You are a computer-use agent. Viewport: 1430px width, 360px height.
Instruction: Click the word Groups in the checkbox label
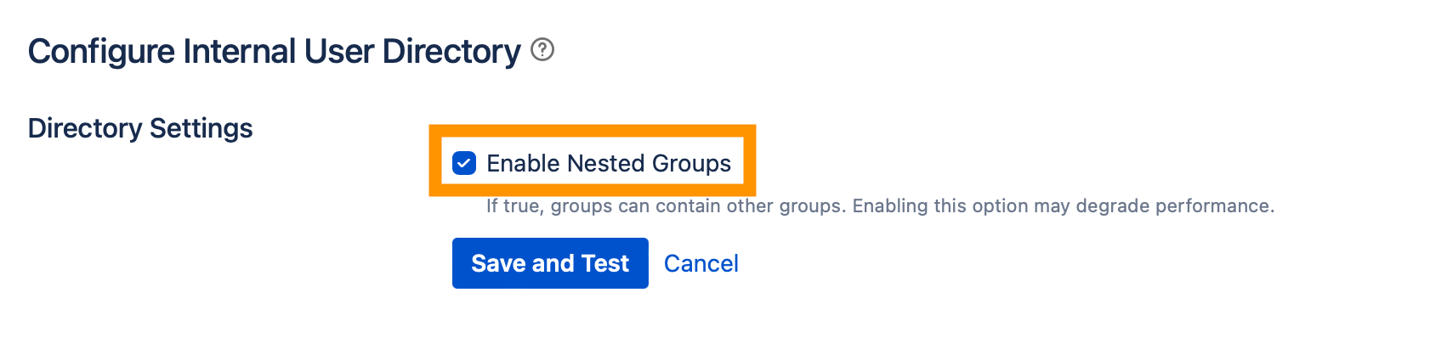coord(691,163)
